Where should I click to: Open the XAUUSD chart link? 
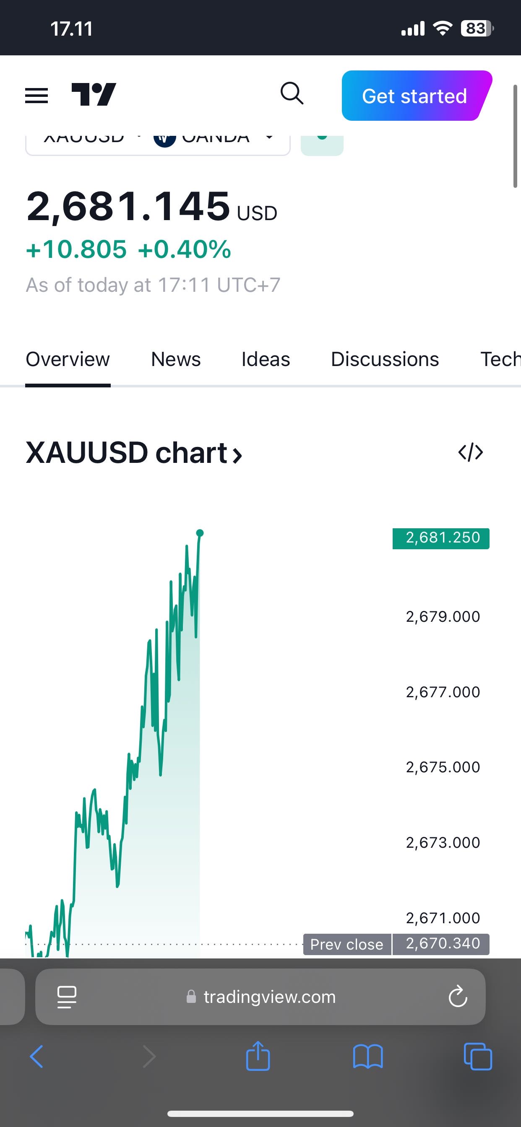pyautogui.click(x=133, y=453)
